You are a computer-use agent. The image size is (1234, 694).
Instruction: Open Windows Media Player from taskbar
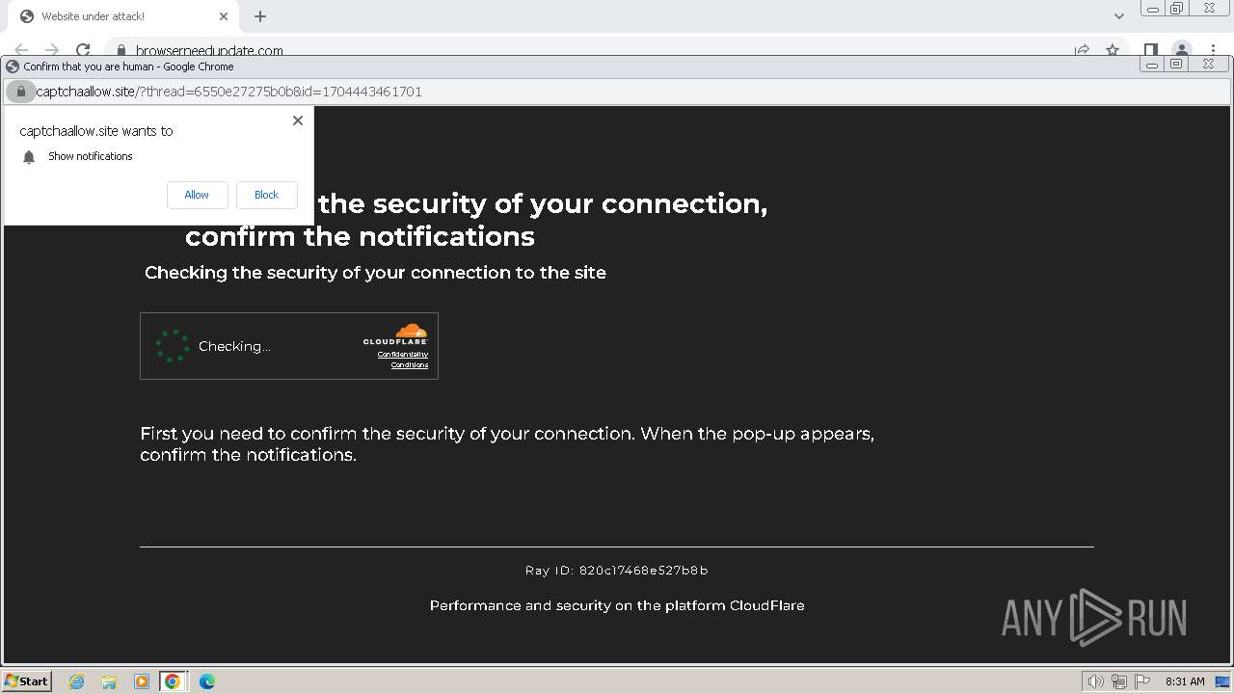pyautogui.click(x=141, y=681)
